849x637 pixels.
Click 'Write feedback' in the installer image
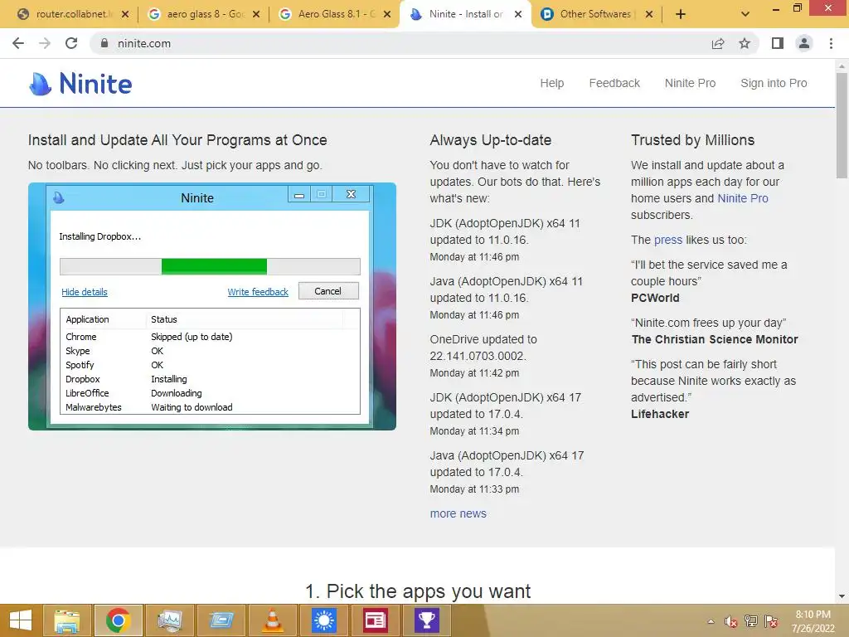click(x=258, y=292)
